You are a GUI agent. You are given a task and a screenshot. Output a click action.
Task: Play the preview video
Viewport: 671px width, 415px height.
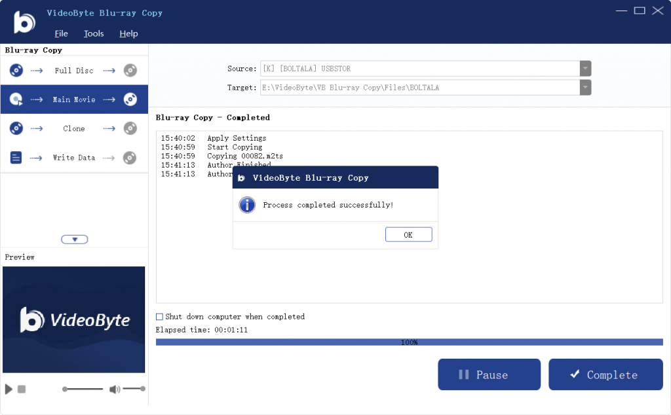coord(9,389)
